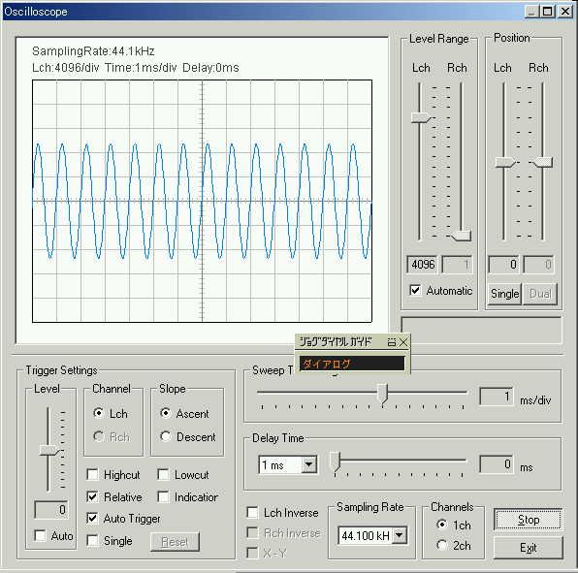Open the Sampling Rate dropdown
Image resolution: width=578 pixels, height=573 pixels.
[x=400, y=535]
